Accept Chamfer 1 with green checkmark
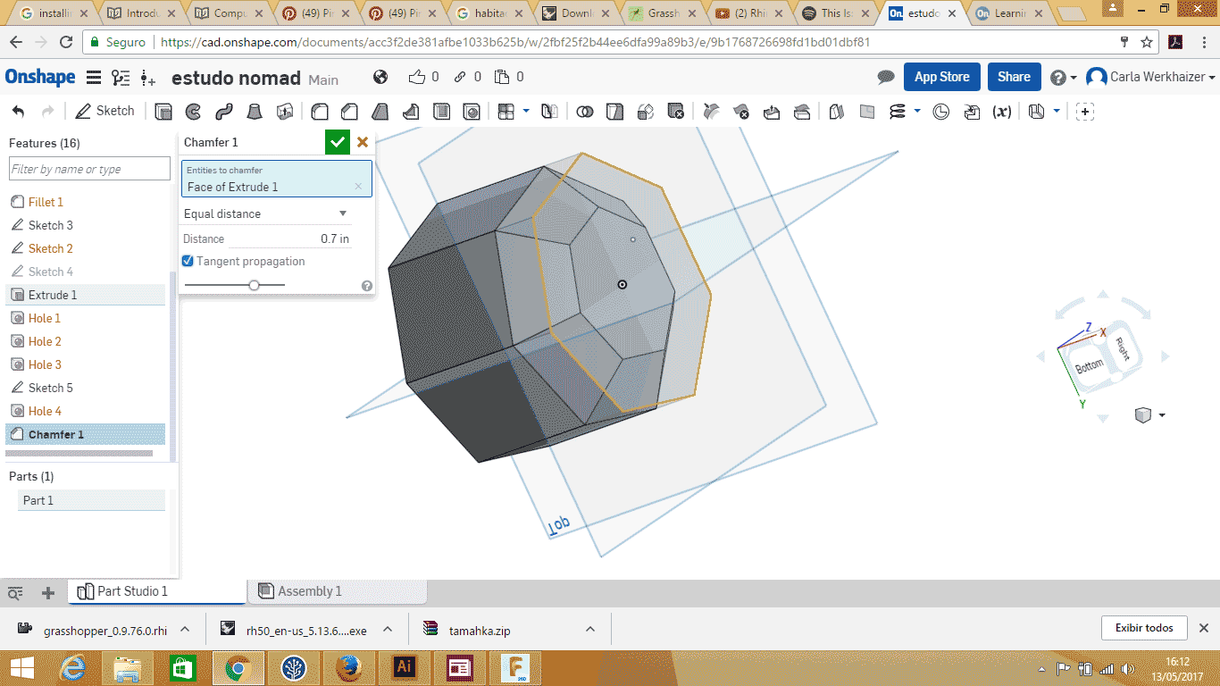This screenshot has height=686, width=1220. tap(338, 142)
